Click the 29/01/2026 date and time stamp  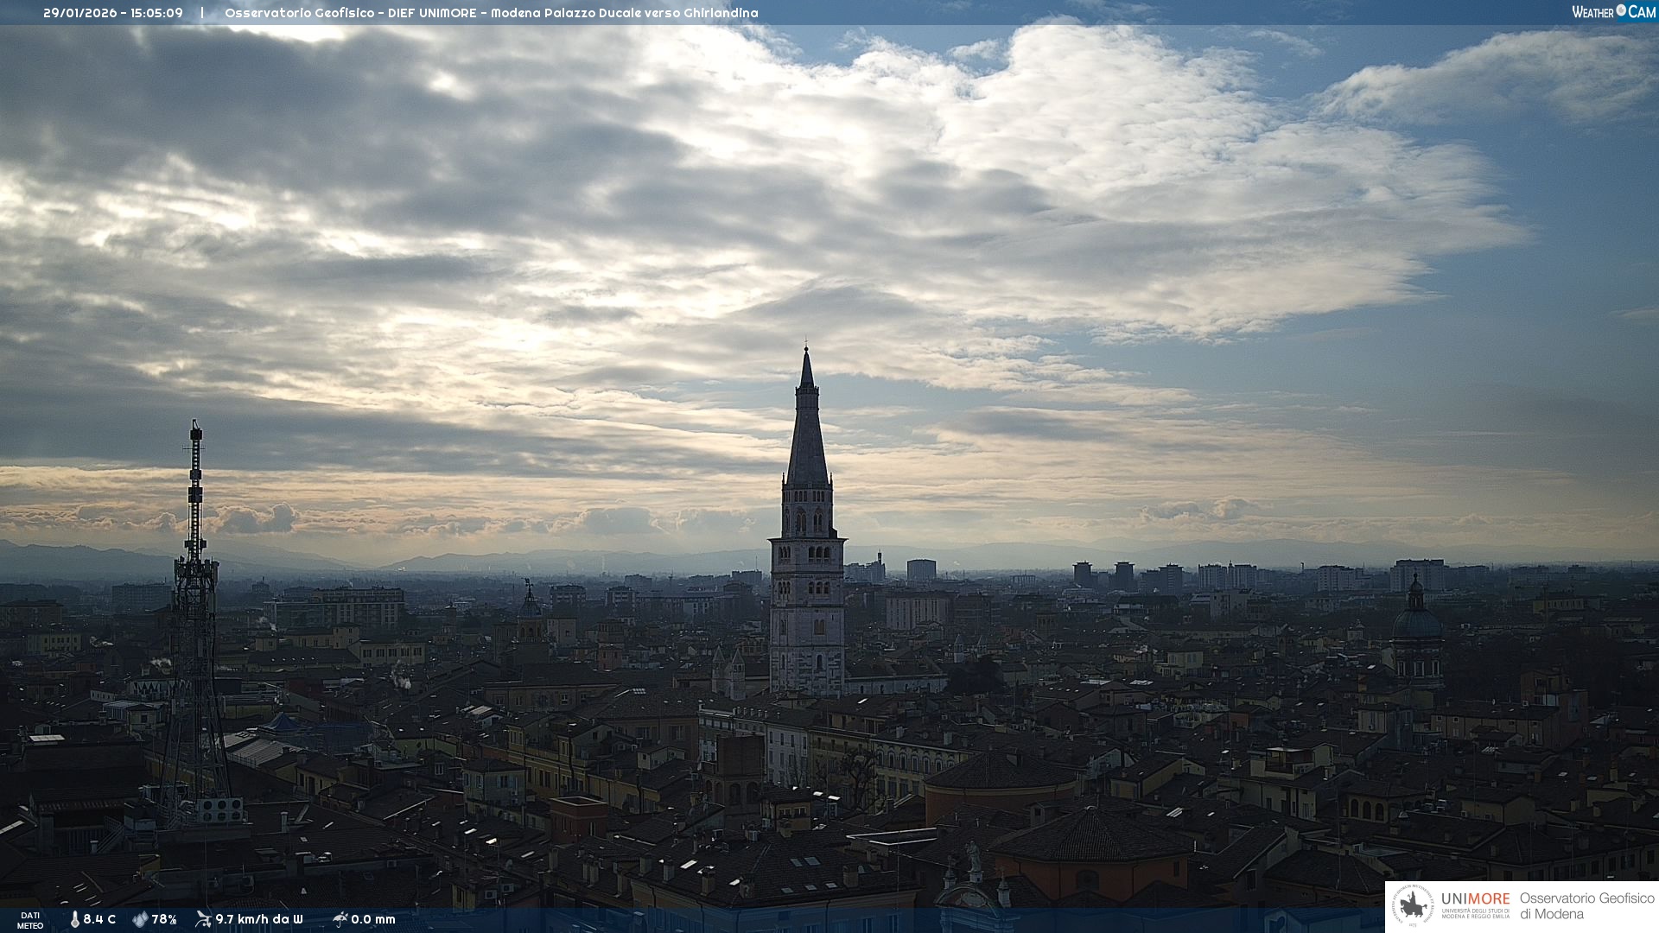tap(113, 13)
